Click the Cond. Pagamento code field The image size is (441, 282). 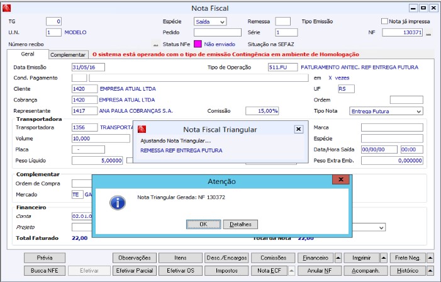pos(79,78)
